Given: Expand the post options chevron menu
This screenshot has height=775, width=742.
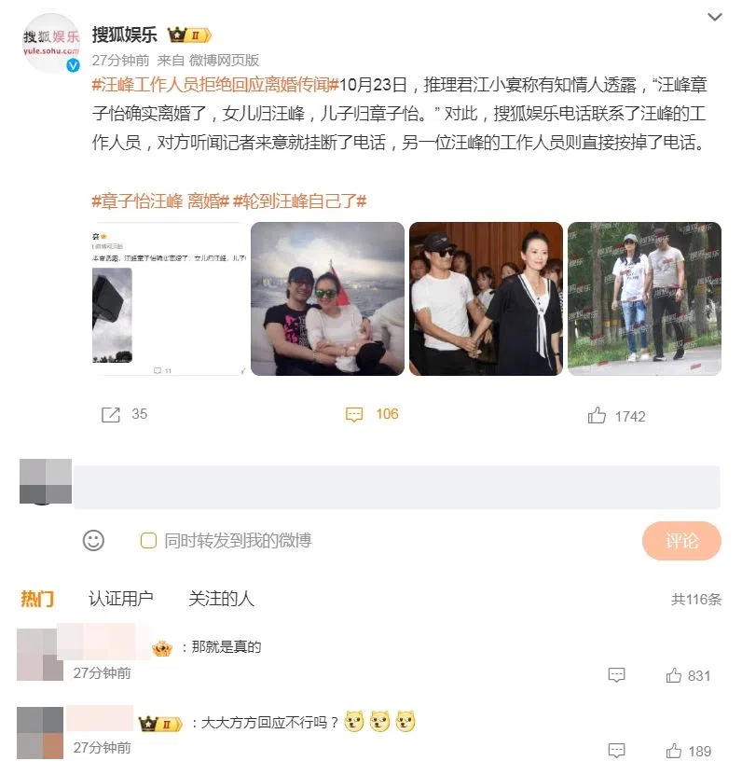Looking at the screenshot, I should [714, 18].
